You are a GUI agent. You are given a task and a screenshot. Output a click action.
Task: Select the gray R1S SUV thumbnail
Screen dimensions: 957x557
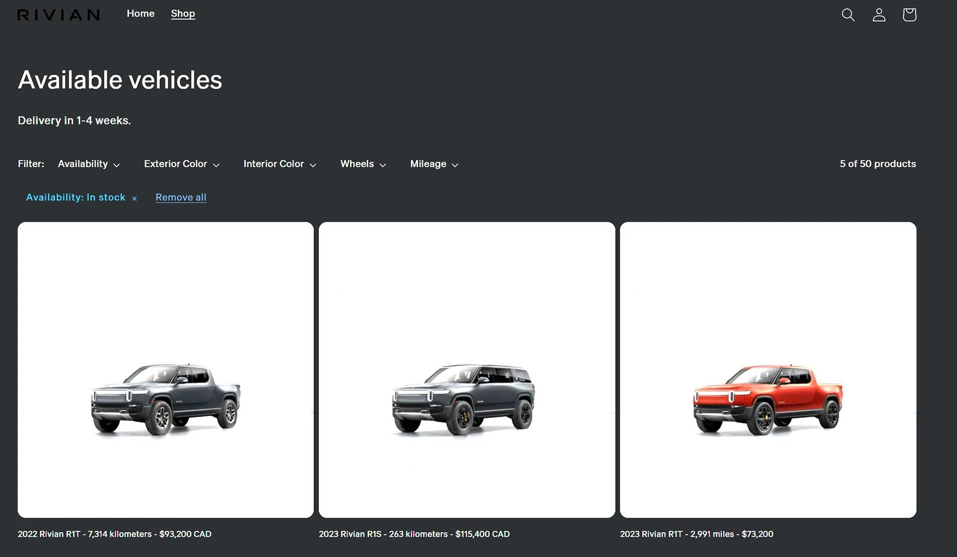(x=467, y=370)
